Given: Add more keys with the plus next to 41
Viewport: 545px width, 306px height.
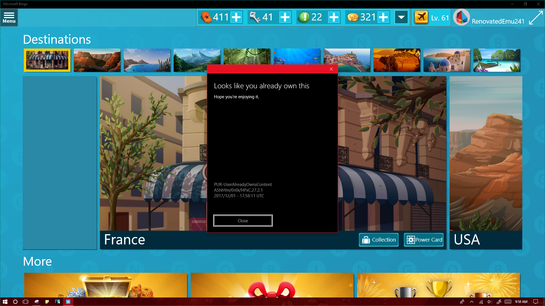Looking at the screenshot, I should 285,17.
